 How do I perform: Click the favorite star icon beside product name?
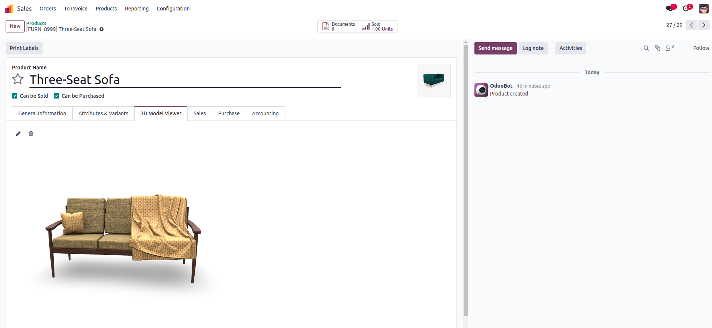pos(18,79)
